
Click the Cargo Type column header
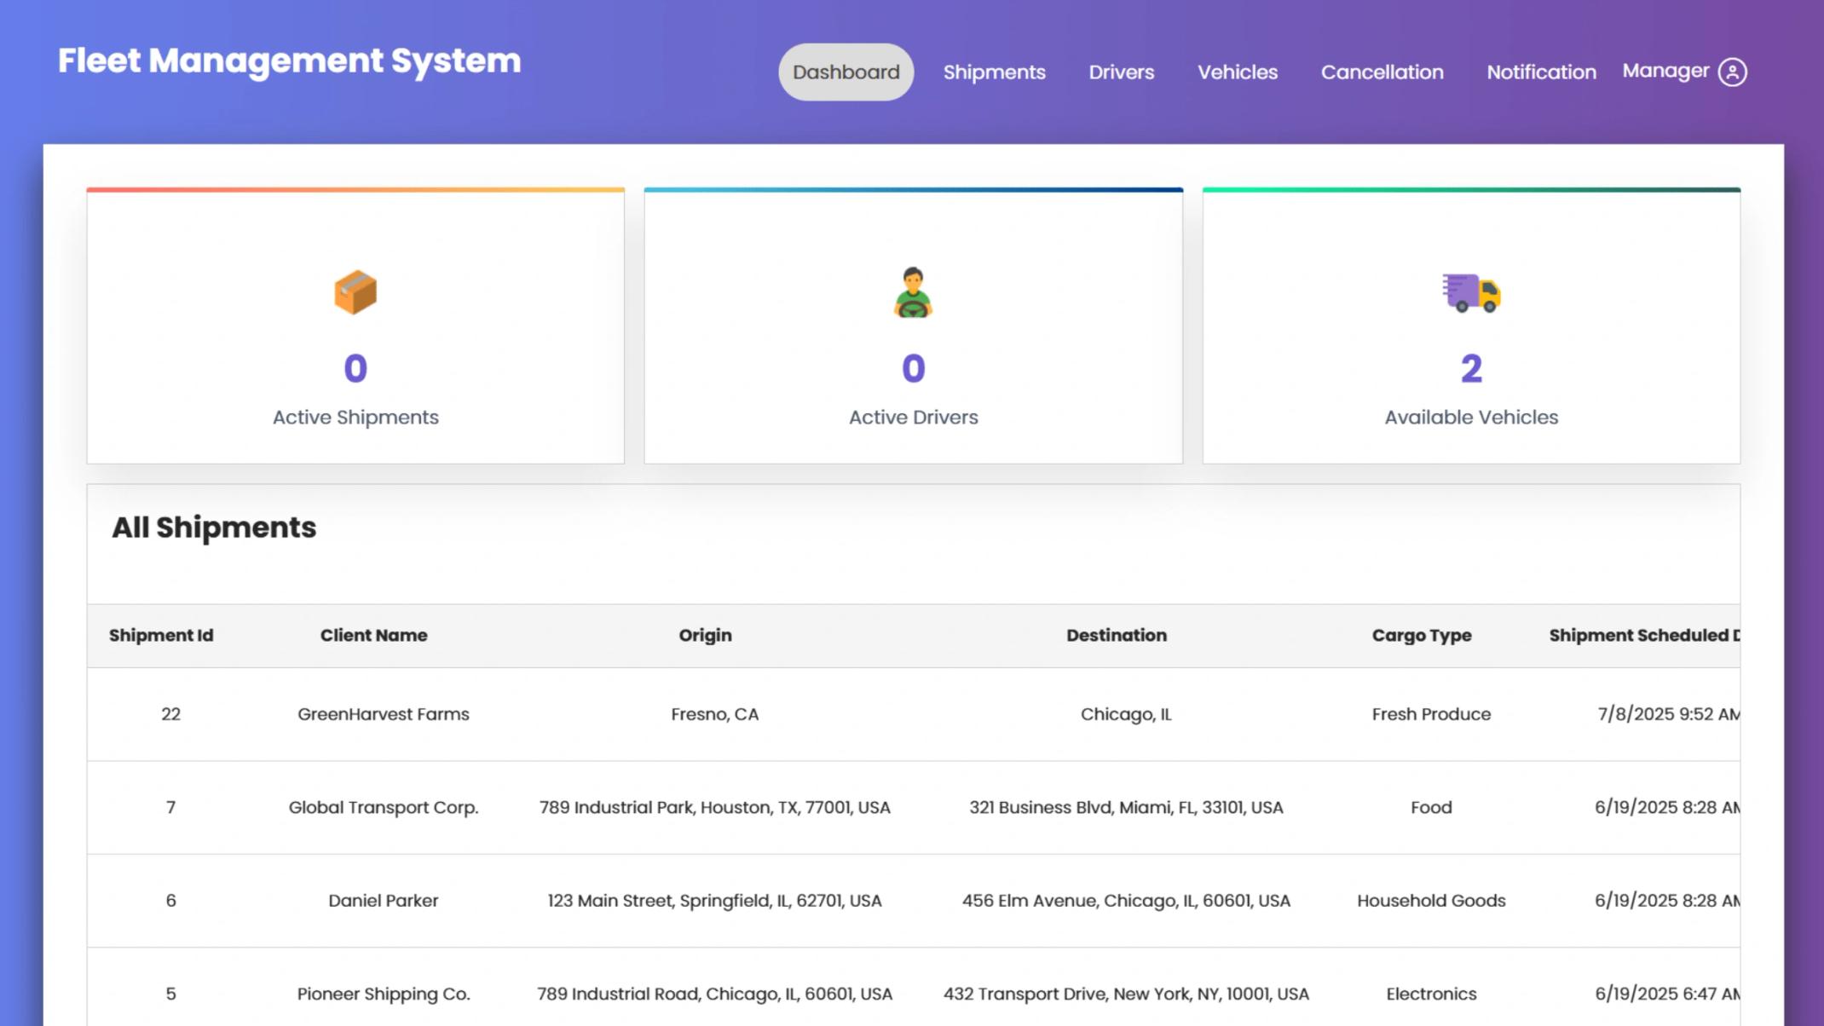(1421, 635)
